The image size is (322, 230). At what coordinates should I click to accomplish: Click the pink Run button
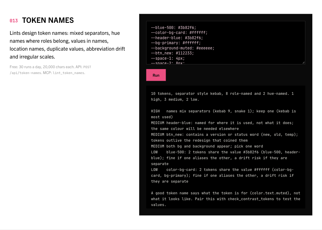coord(156,75)
